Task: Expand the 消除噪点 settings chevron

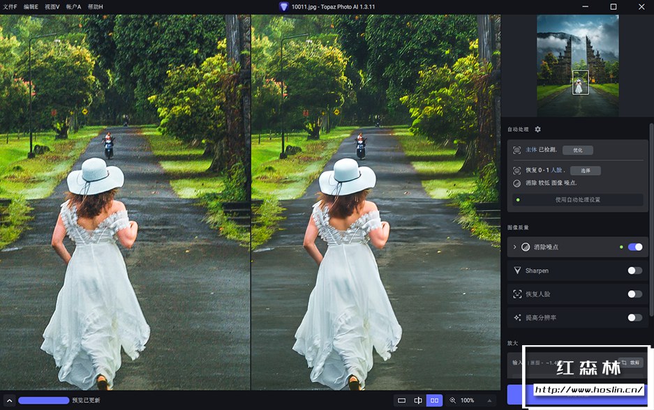Action: click(514, 247)
